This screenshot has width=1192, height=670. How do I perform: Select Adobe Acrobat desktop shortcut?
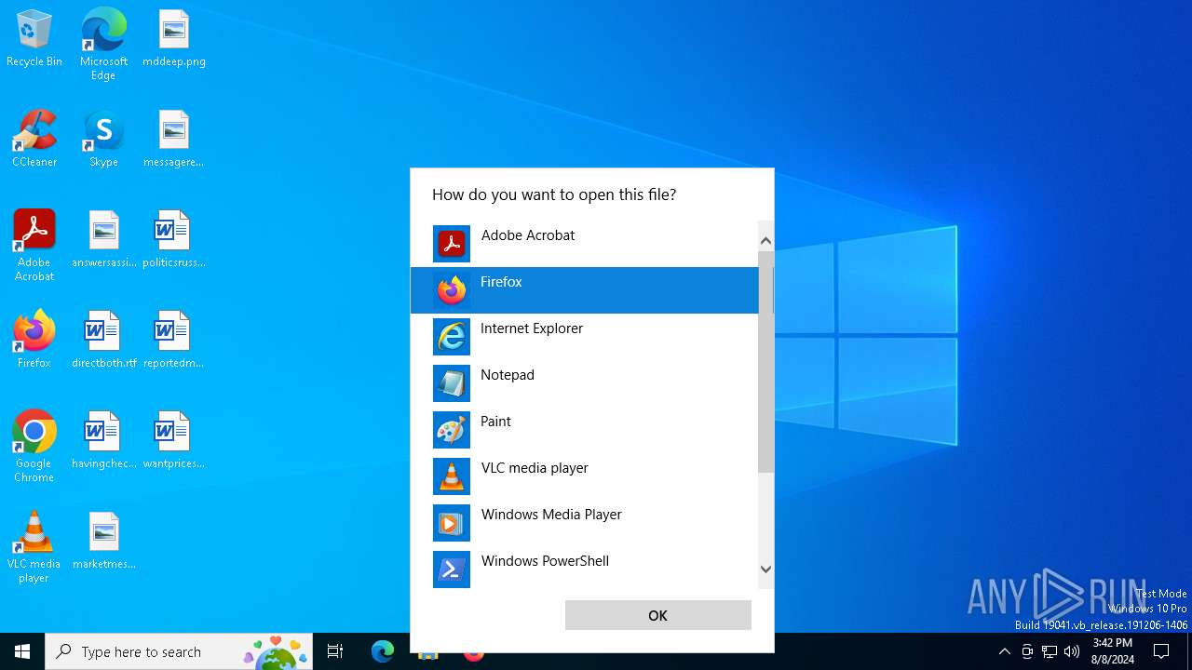(34, 246)
